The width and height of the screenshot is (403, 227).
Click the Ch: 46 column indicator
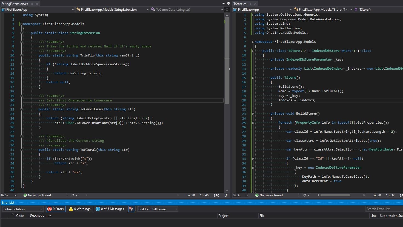(x=204, y=195)
